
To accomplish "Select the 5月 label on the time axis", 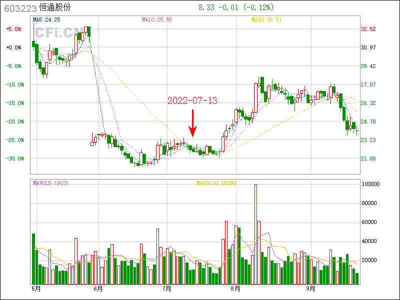I will pos(36,289).
